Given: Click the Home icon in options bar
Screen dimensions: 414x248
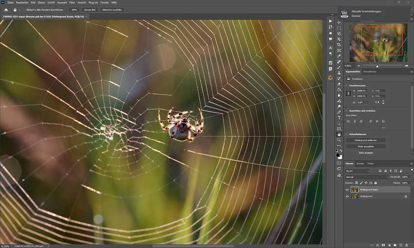Looking at the screenshot, I should point(6,10).
